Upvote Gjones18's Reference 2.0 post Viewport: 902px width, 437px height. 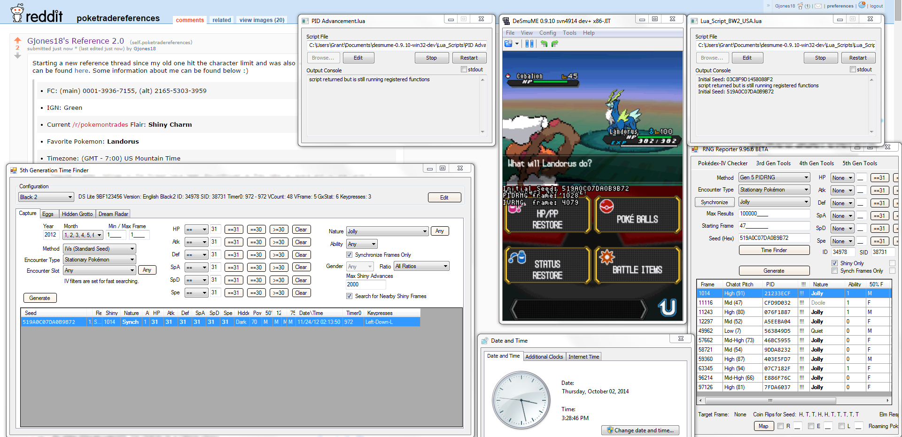point(18,40)
